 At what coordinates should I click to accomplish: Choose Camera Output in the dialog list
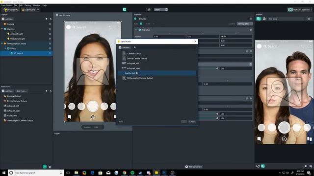134,53
